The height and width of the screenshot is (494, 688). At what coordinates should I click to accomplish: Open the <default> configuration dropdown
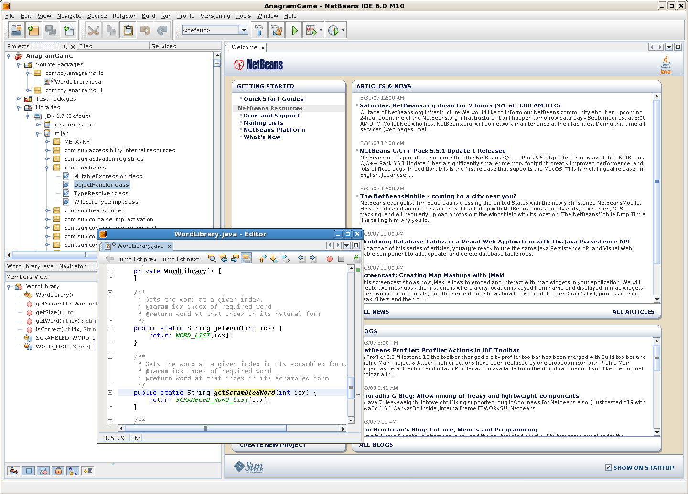tap(244, 30)
